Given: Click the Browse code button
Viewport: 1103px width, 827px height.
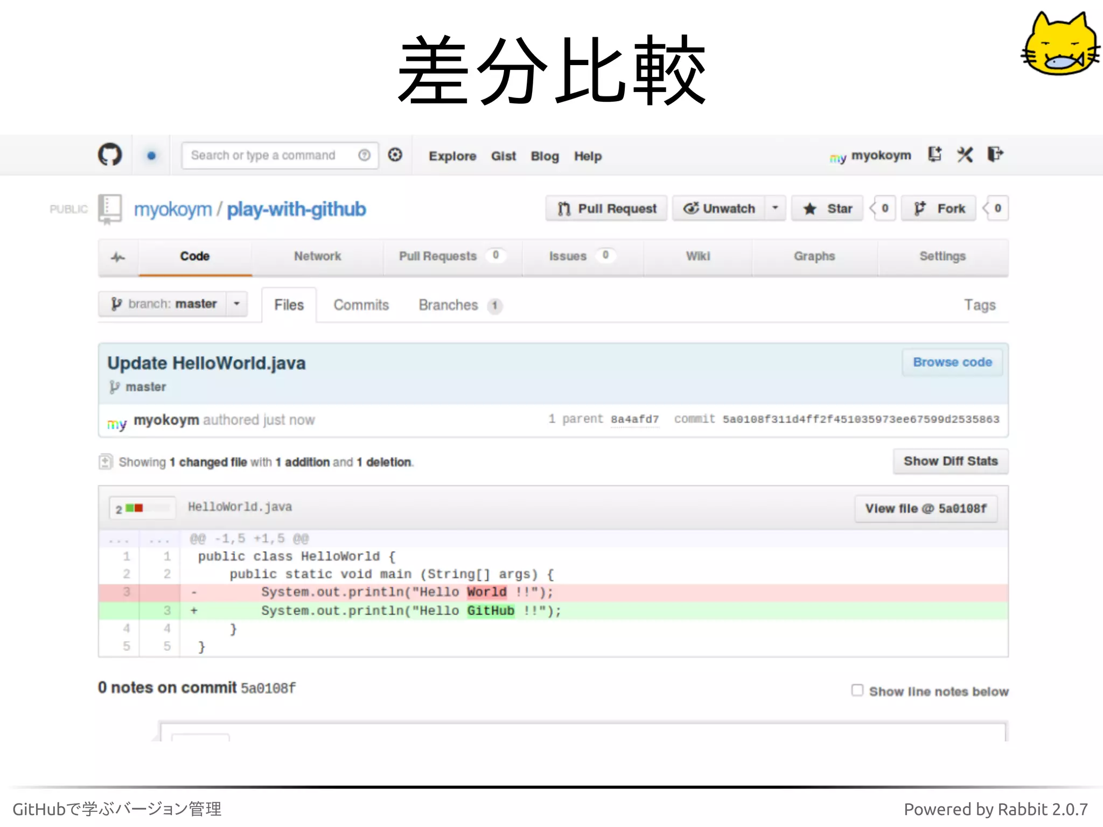Looking at the screenshot, I should pyautogui.click(x=952, y=362).
